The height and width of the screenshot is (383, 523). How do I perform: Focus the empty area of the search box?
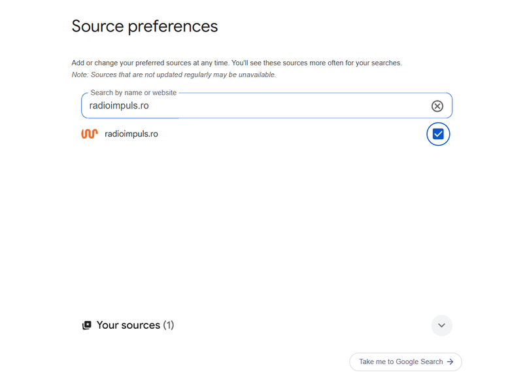click(287, 106)
